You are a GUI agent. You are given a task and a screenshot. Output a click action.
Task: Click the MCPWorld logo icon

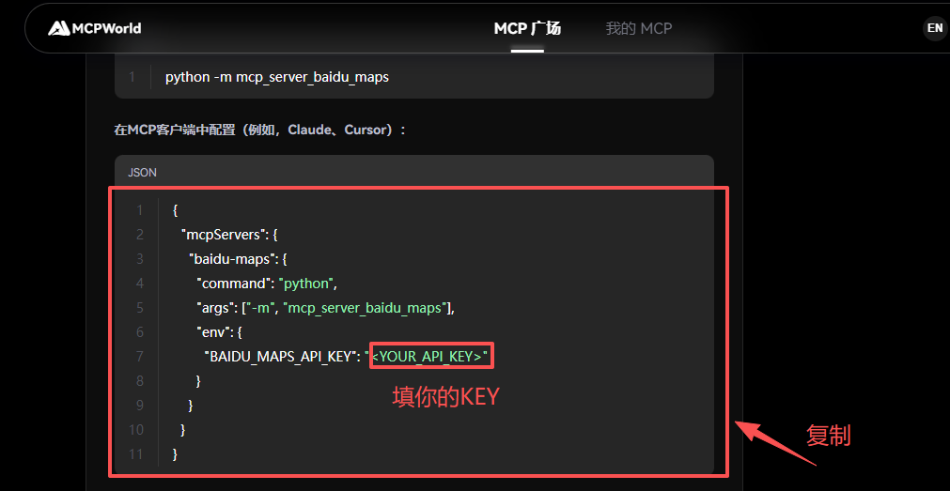(x=59, y=28)
